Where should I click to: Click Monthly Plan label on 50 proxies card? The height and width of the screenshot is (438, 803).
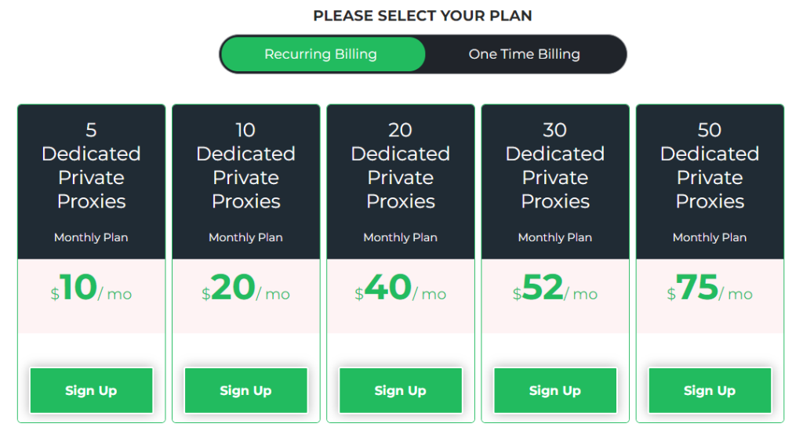[x=709, y=237]
